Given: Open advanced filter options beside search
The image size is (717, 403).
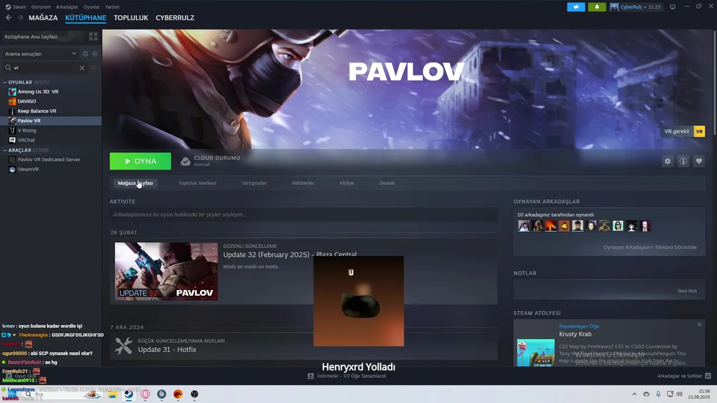Looking at the screenshot, I should coord(94,68).
